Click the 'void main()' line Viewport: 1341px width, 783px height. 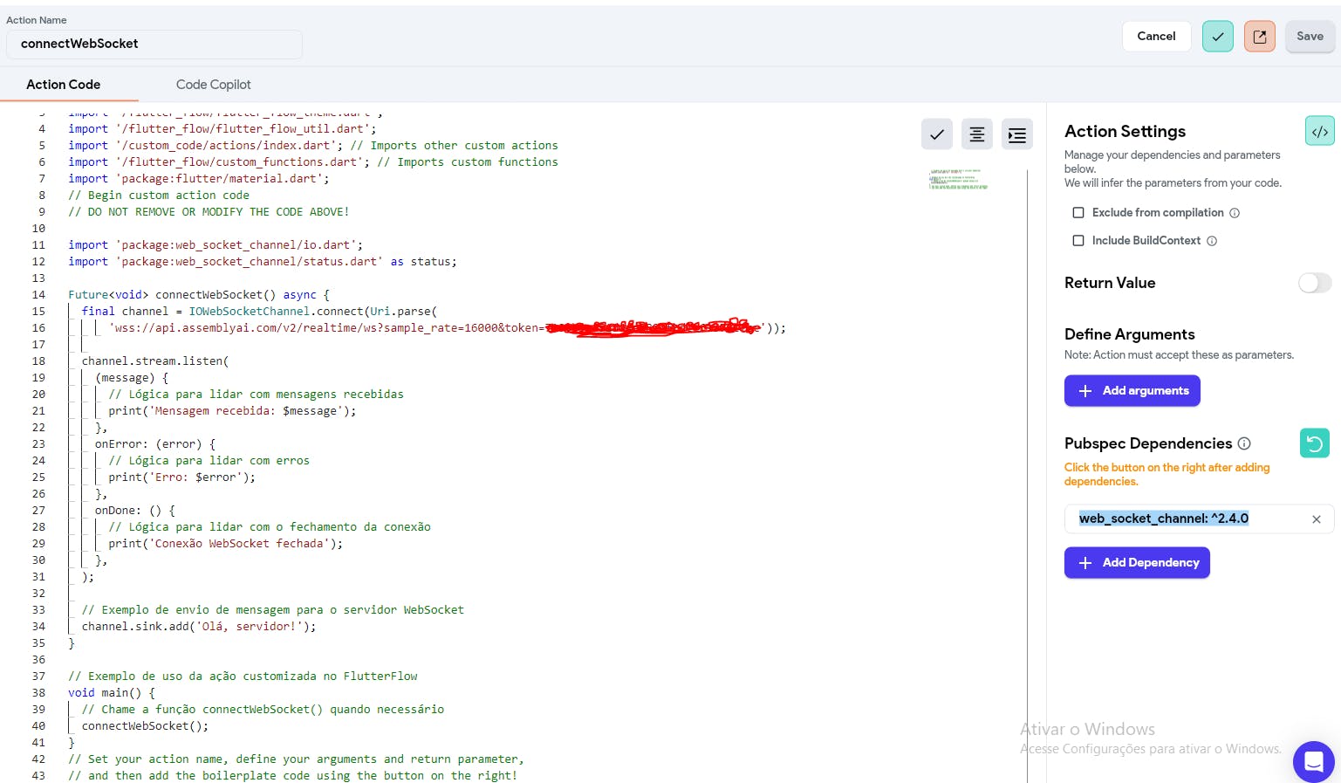[112, 693]
